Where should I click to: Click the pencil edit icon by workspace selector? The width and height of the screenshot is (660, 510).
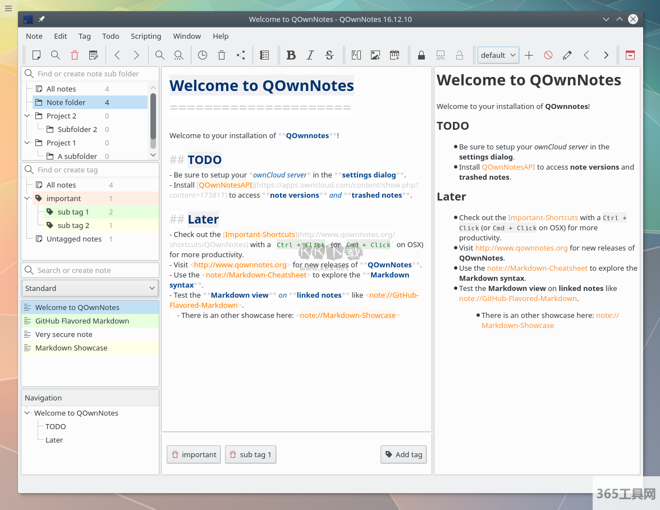click(x=567, y=55)
